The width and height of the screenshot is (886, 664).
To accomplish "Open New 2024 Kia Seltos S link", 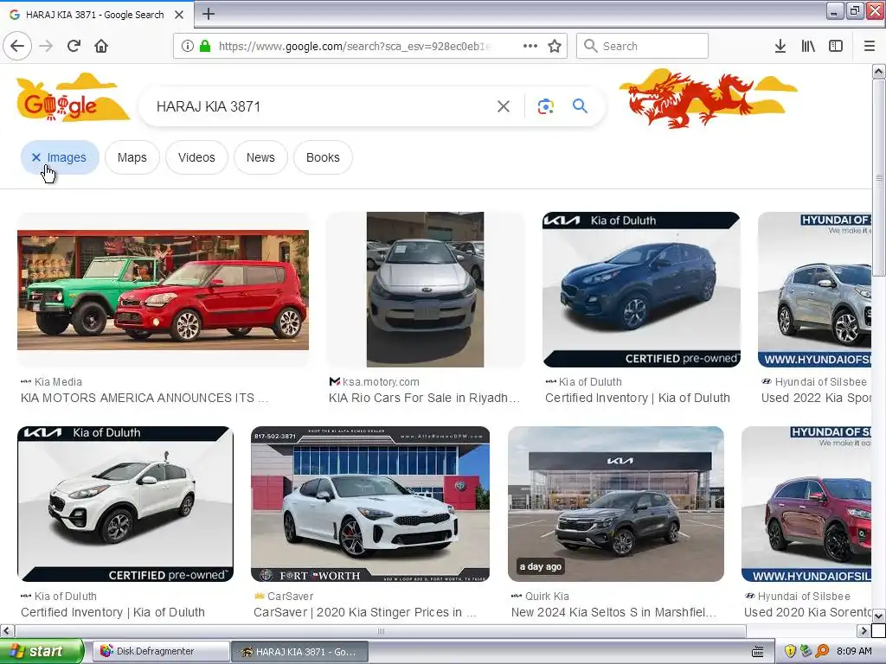I will click(x=613, y=613).
